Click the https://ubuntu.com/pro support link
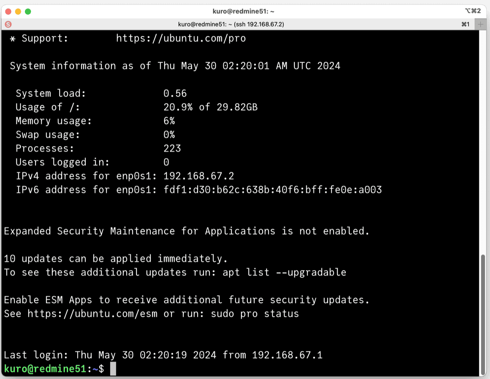490x379 pixels. click(181, 38)
